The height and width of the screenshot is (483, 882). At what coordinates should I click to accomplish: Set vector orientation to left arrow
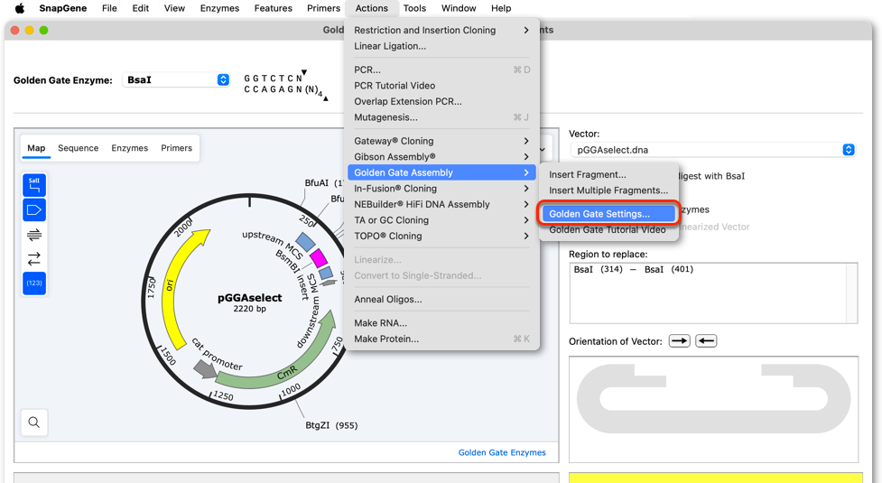706,340
